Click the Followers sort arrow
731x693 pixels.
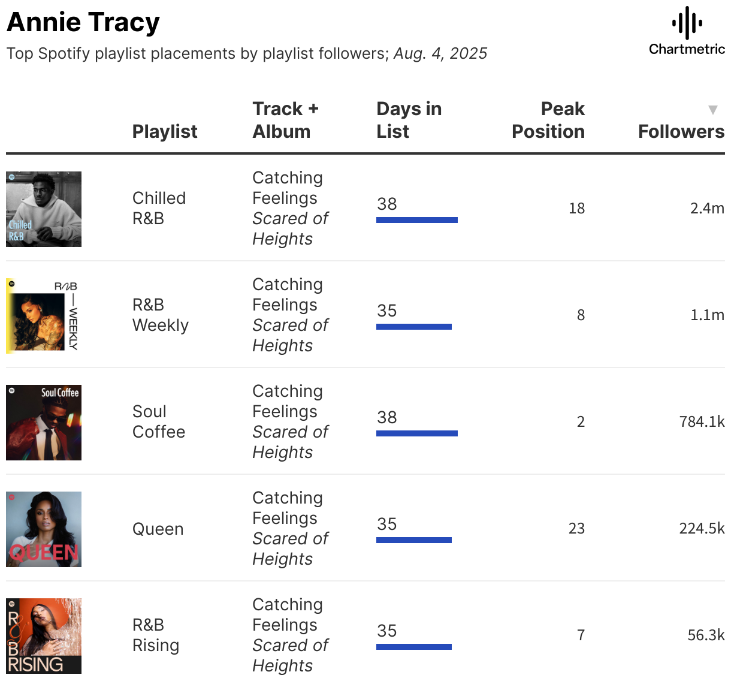tap(712, 110)
